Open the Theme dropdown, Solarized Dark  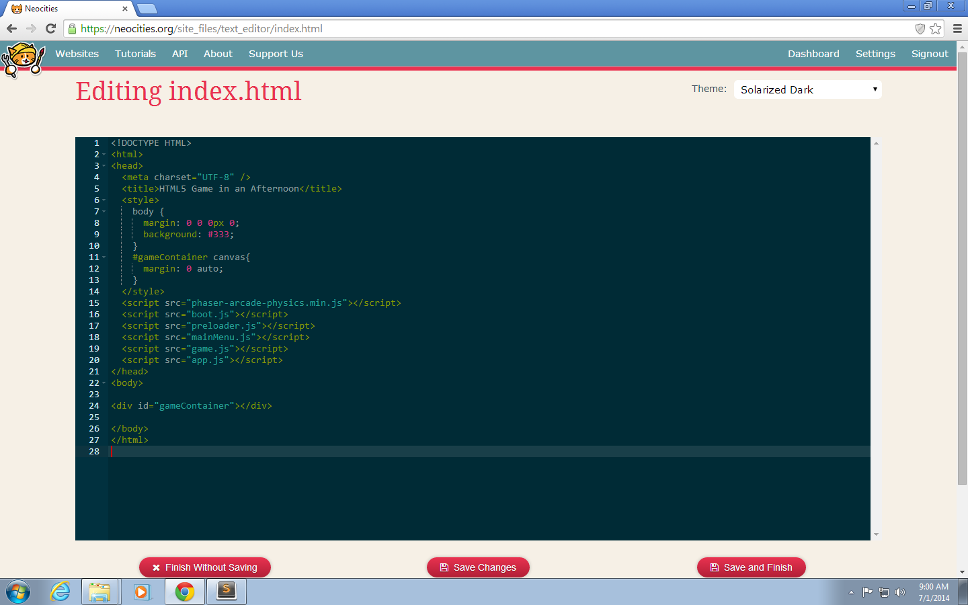click(807, 89)
